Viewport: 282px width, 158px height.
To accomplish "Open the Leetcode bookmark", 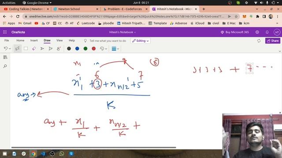I will 86,23.
